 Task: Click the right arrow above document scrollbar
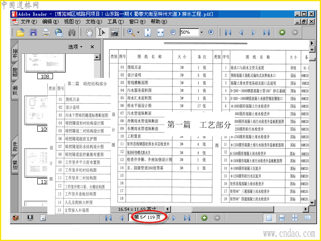tap(312, 43)
